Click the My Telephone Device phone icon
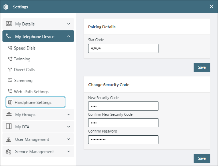 (9, 36)
